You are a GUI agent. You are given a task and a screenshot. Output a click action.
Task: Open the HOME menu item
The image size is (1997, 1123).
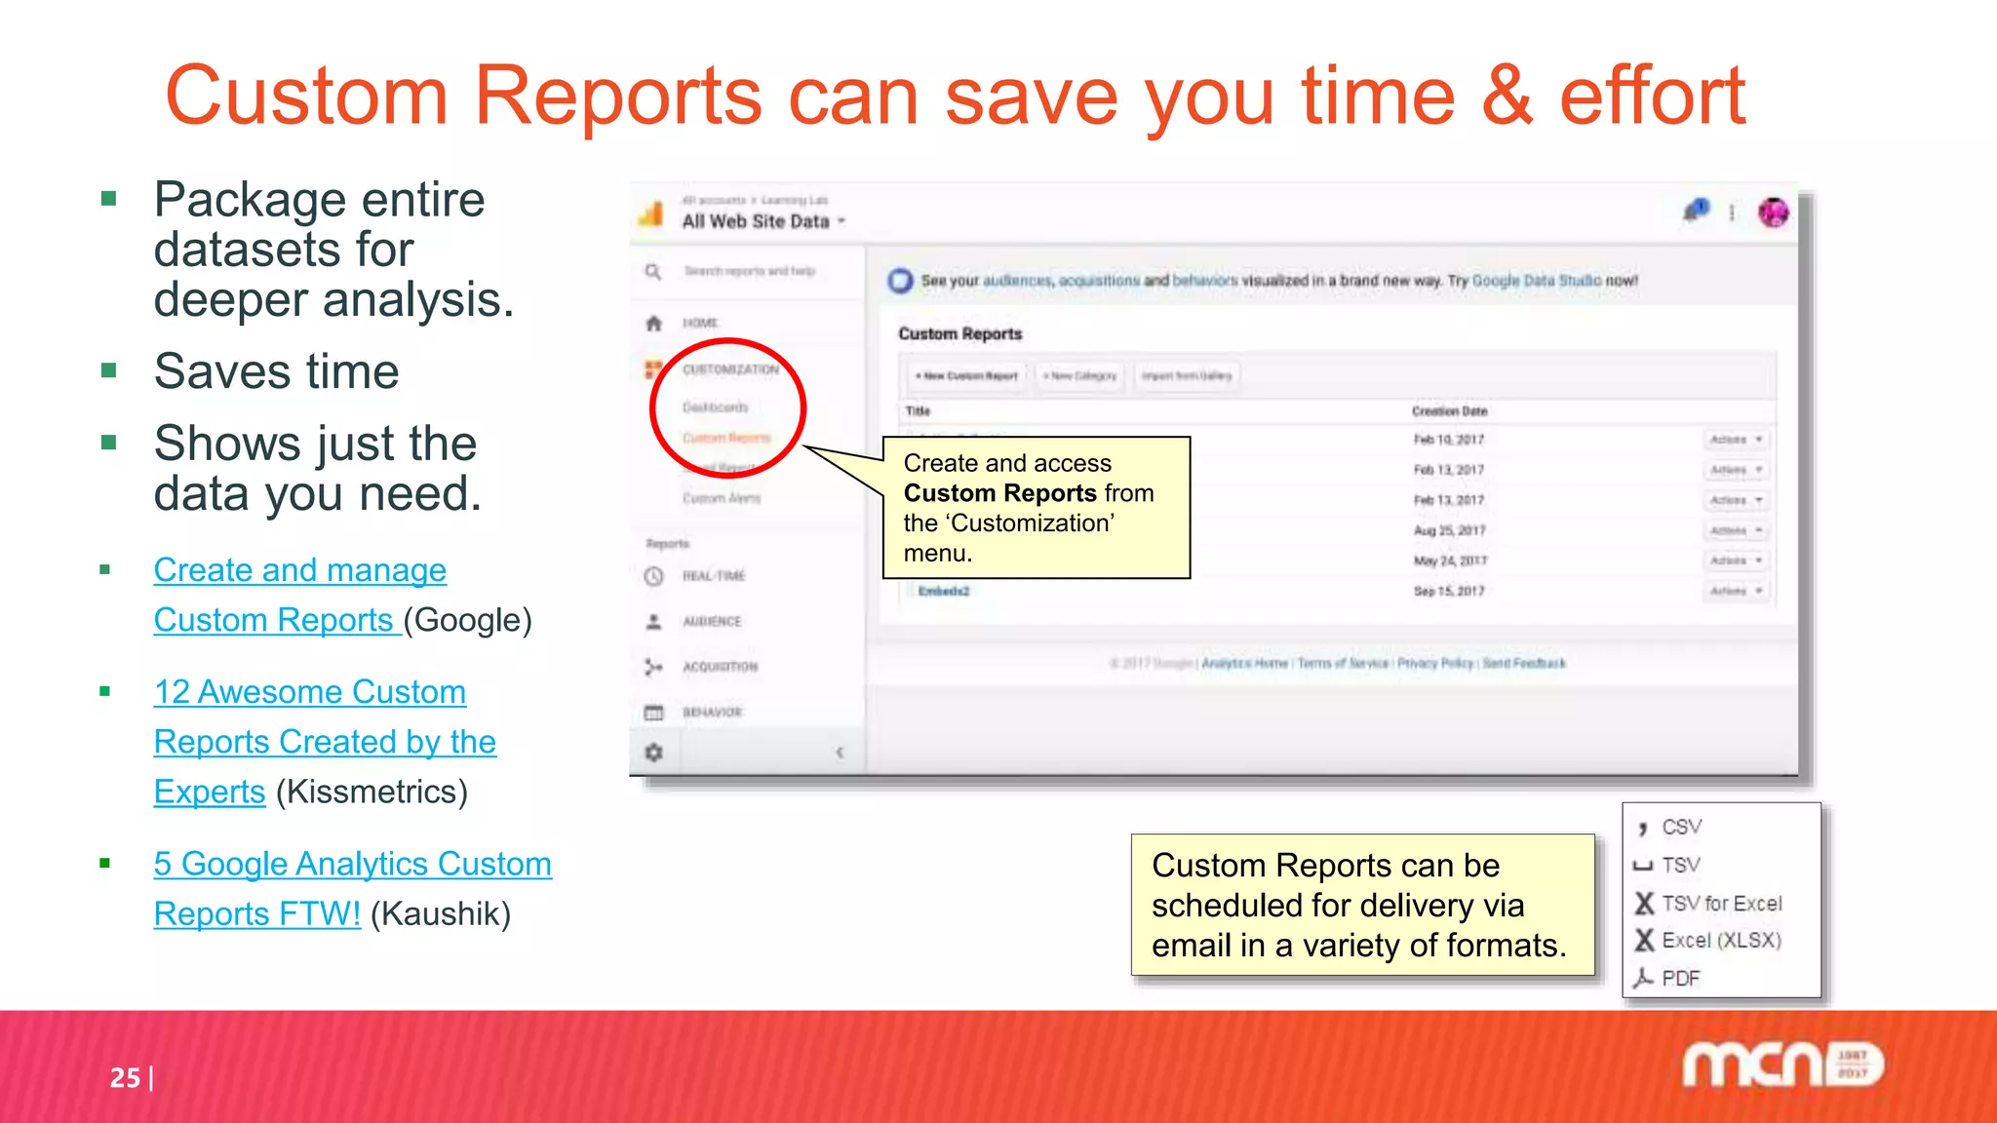click(x=700, y=323)
